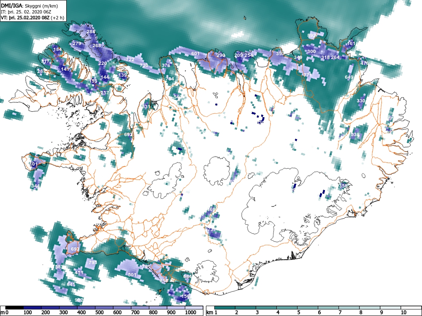Click the '700' label on the meter scale
Viewport: 422px width, 316px height.
[135, 313]
